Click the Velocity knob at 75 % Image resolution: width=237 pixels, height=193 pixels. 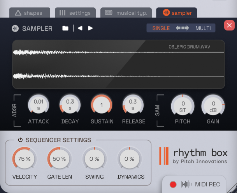[x=24, y=158]
